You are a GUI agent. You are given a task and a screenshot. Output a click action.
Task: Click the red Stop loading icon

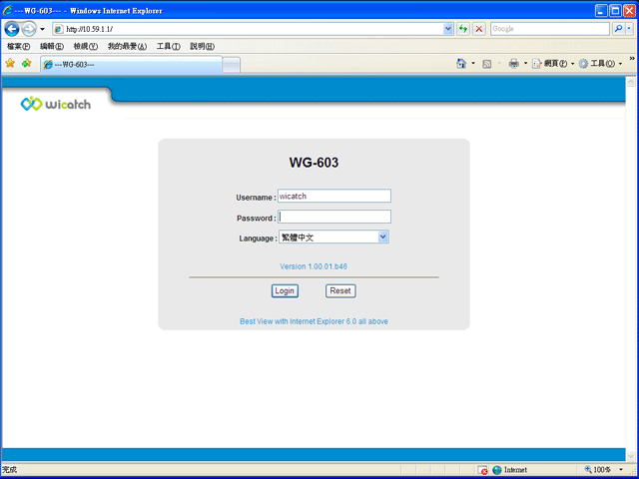click(479, 29)
